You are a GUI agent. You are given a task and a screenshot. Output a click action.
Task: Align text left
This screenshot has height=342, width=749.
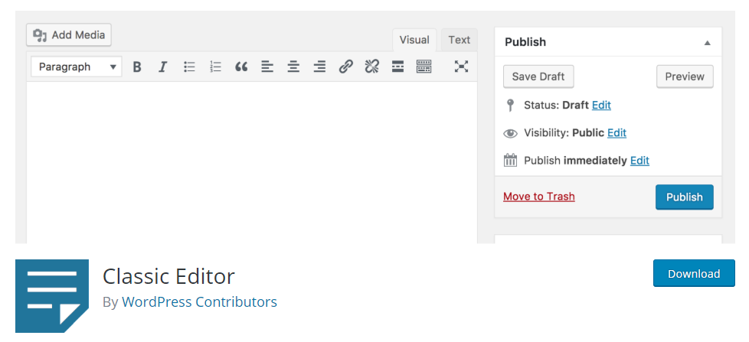pyautogui.click(x=267, y=67)
